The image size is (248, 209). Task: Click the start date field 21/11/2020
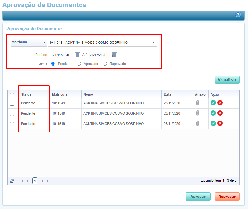tap(62, 55)
